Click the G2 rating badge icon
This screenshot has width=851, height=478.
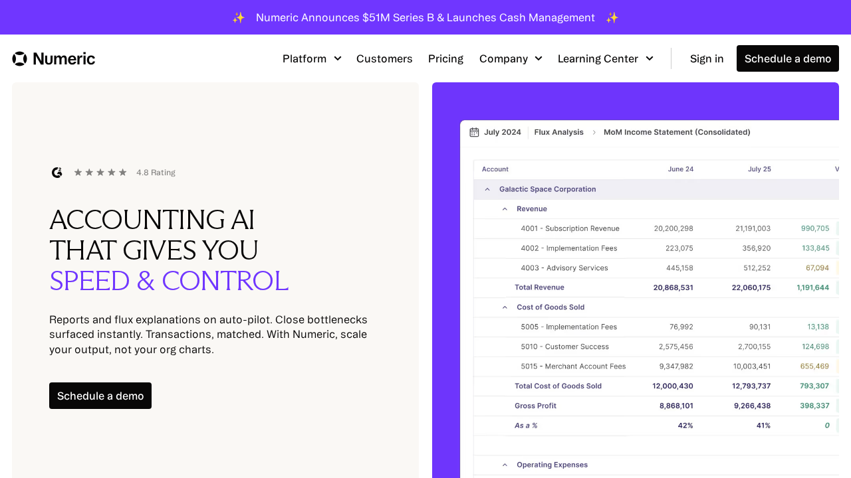[x=57, y=173]
